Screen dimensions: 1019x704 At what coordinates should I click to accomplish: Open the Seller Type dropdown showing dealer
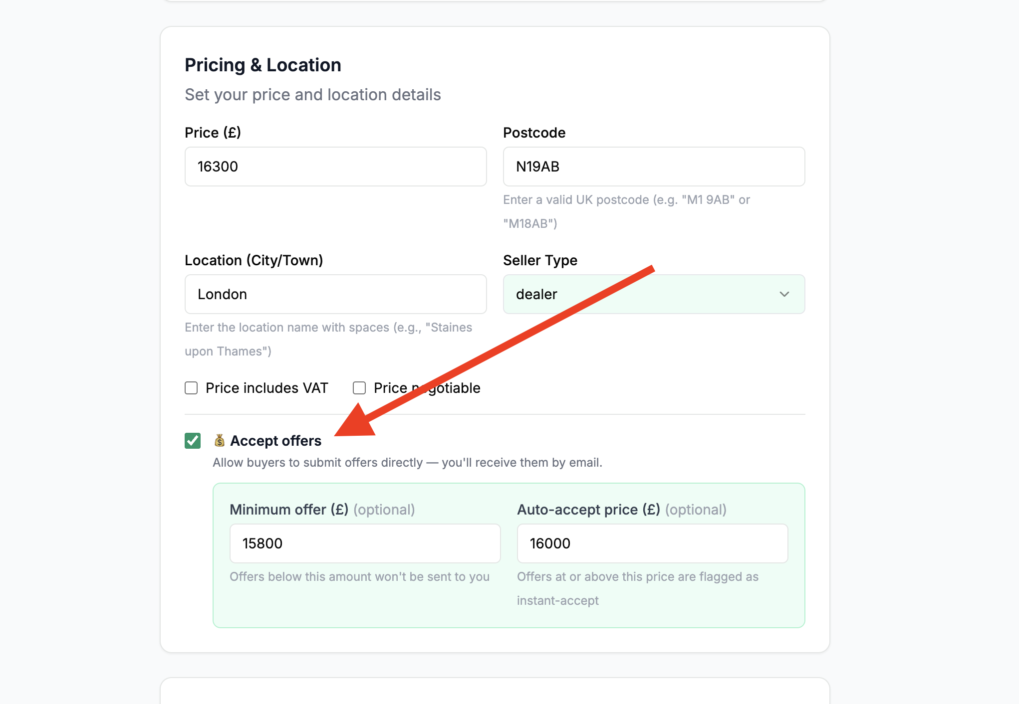point(654,294)
